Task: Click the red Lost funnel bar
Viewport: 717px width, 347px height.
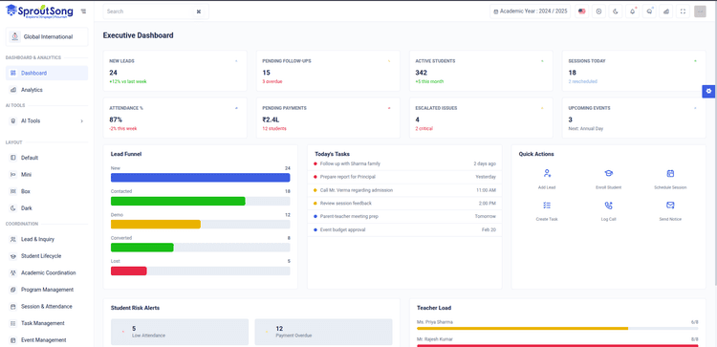Action: point(128,271)
